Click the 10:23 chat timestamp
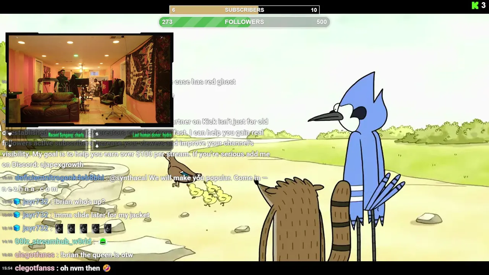The width and height of the screenshot is (489, 275). [x=7, y=178]
